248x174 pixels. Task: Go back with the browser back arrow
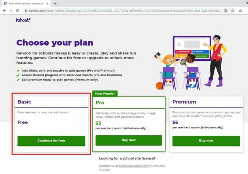point(4,10)
